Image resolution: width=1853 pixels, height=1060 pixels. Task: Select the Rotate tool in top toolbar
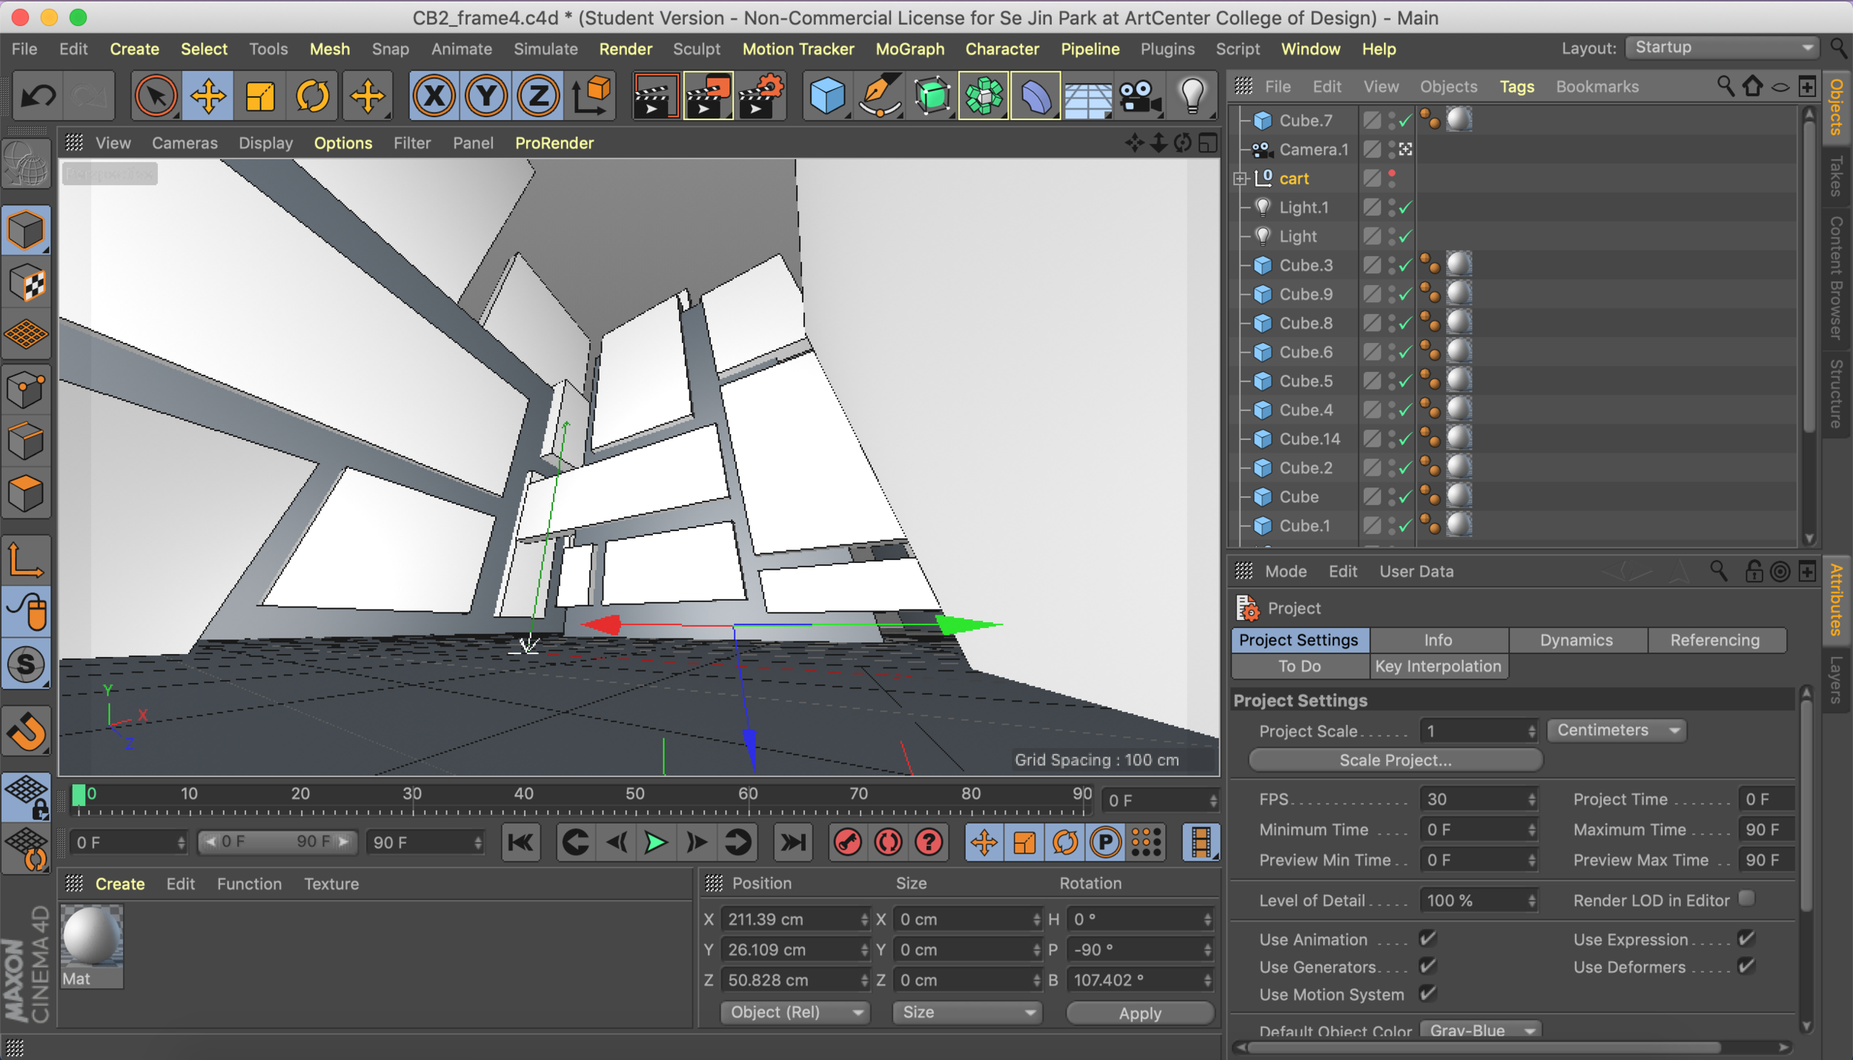pyautogui.click(x=312, y=96)
